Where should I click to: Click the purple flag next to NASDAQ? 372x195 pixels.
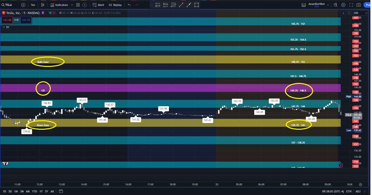coord(43,13)
